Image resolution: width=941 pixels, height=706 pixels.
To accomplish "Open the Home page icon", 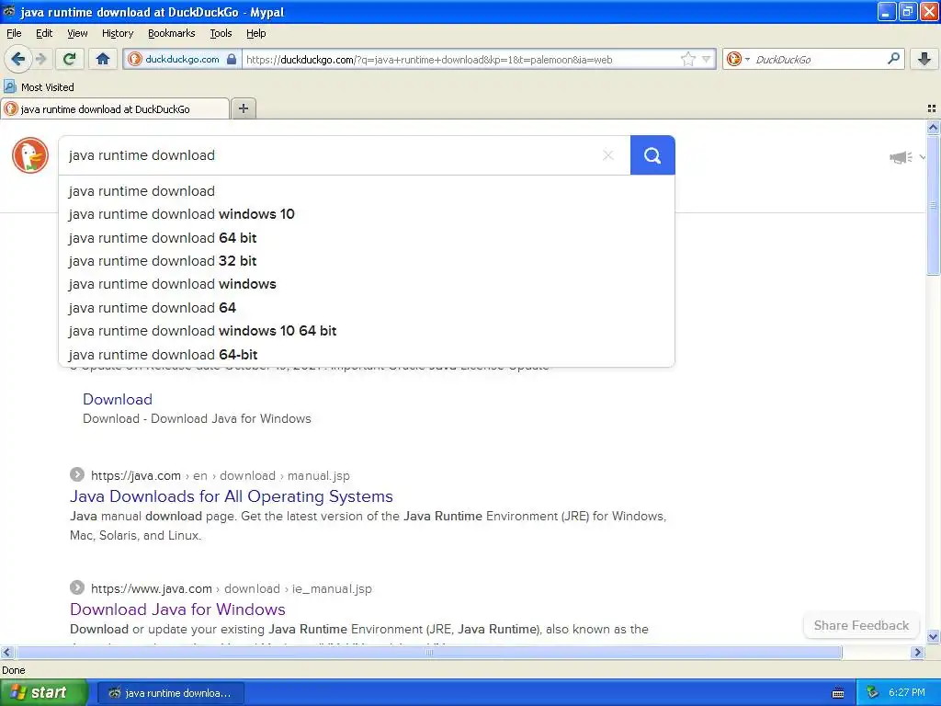I will (103, 59).
